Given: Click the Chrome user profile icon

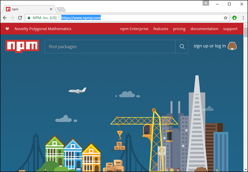Looking at the screenshot, I should [206, 3].
